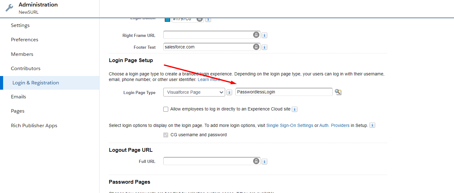Click the info icon beside Login Page Type dropdown

coord(229,92)
